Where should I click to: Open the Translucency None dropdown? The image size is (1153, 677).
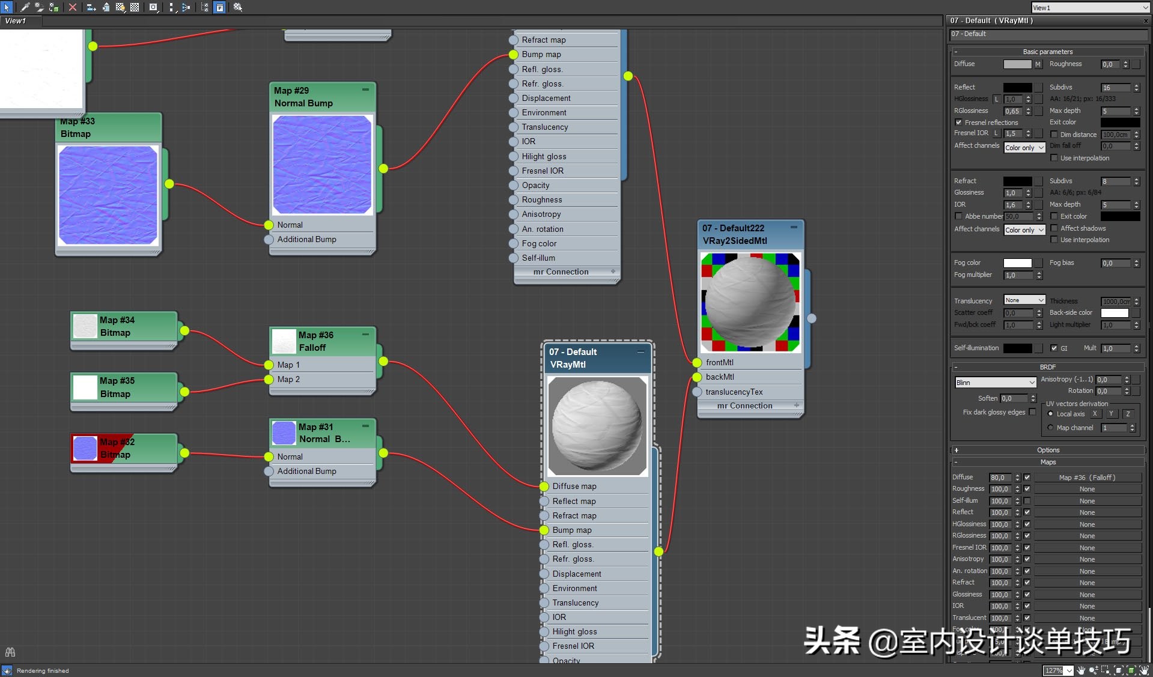point(1024,300)
